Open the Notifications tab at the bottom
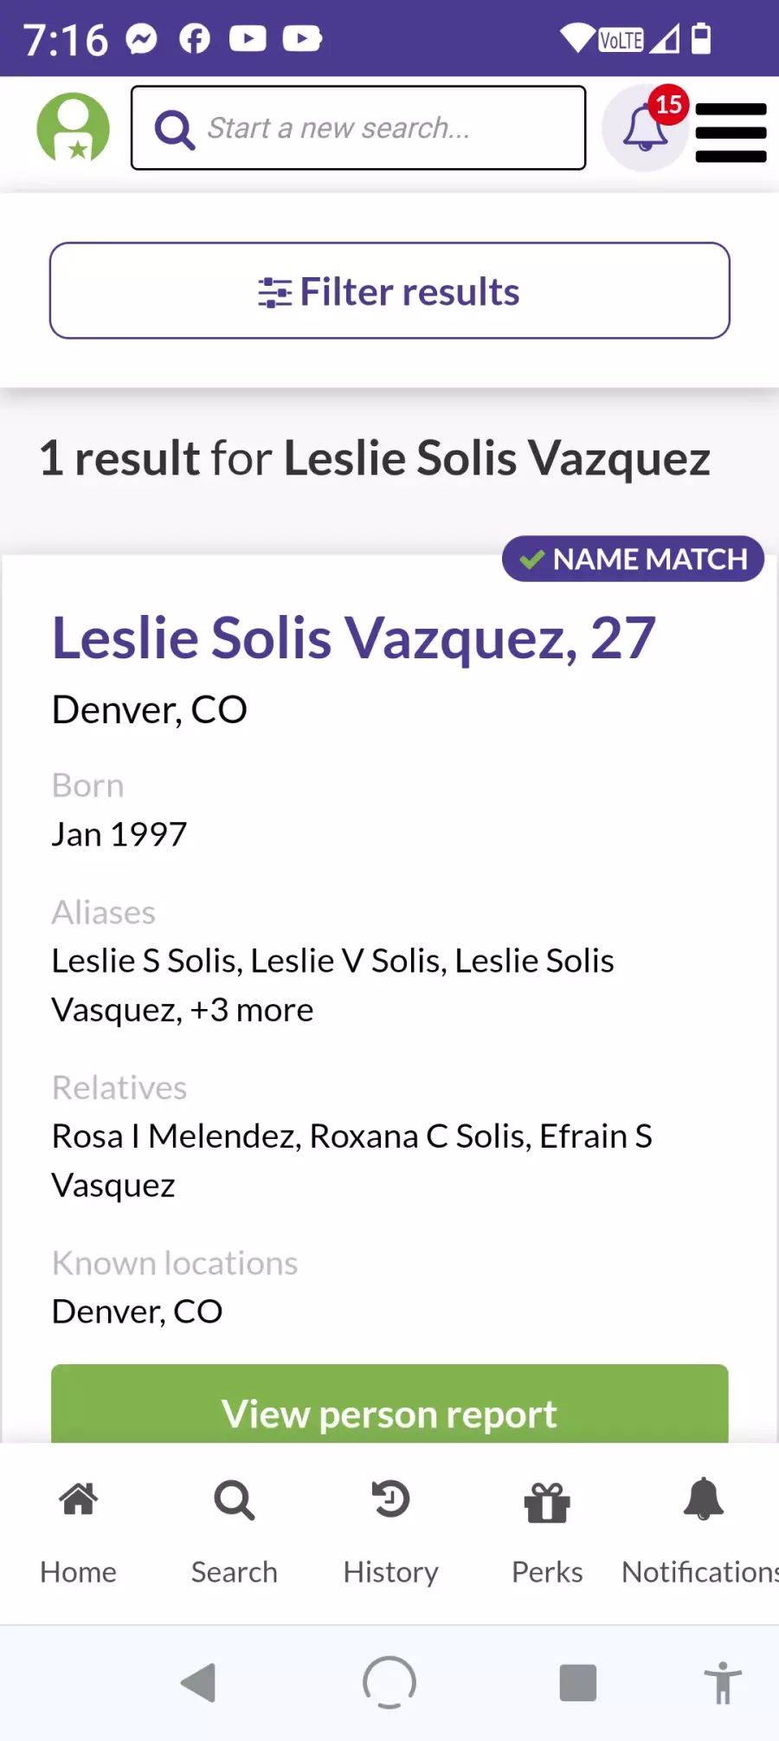 click(x=703, y=1533)
